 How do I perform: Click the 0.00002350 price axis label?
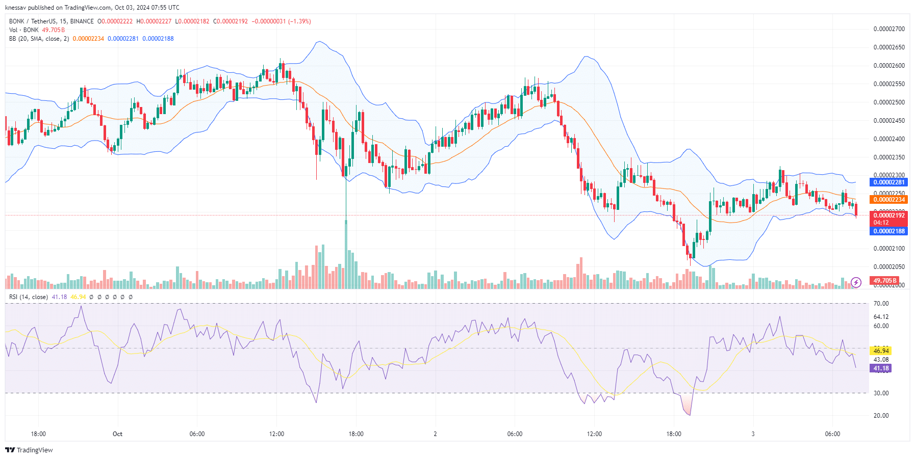coord(889,157)
